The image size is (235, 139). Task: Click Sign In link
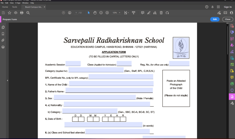(x=228, y=7)
